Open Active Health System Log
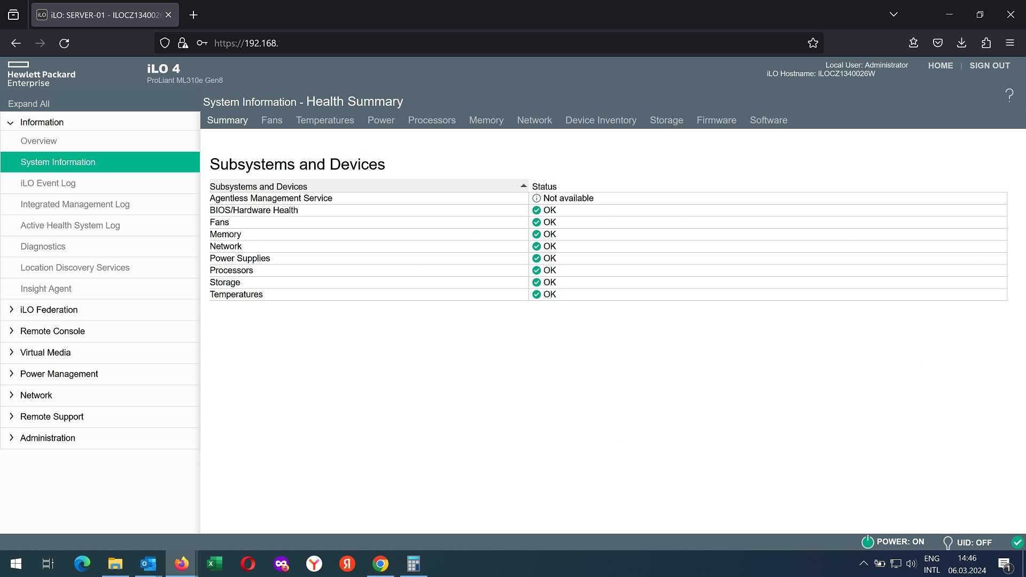Image resolution: width=1026 pixels, height=577 pixels. pyautogui.click(x=100, y=225)
